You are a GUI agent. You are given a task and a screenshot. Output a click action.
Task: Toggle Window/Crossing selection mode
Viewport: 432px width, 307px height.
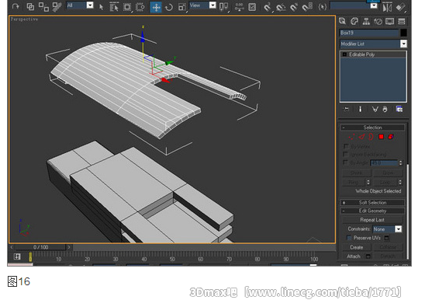(140, 7)
